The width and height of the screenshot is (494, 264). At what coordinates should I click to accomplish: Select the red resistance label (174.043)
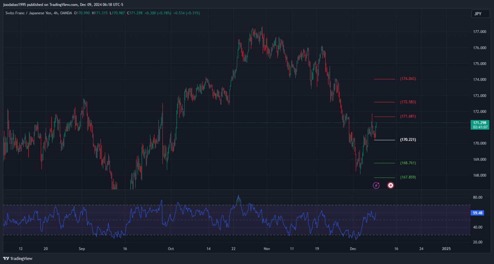coord(408,79)
